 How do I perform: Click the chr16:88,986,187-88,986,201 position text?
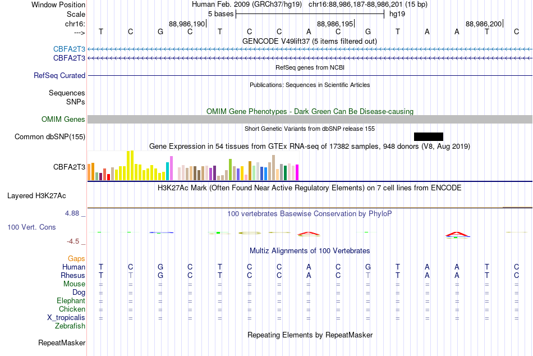point(356,4)
